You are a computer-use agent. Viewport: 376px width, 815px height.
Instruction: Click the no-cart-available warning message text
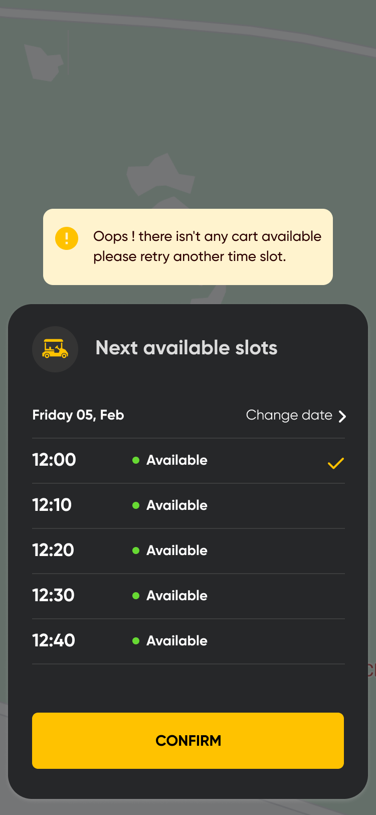click(207, 246)
